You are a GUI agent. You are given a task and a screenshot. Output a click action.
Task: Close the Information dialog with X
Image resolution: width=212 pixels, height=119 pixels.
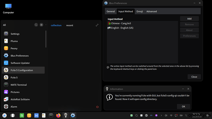(x=188, y=89)
